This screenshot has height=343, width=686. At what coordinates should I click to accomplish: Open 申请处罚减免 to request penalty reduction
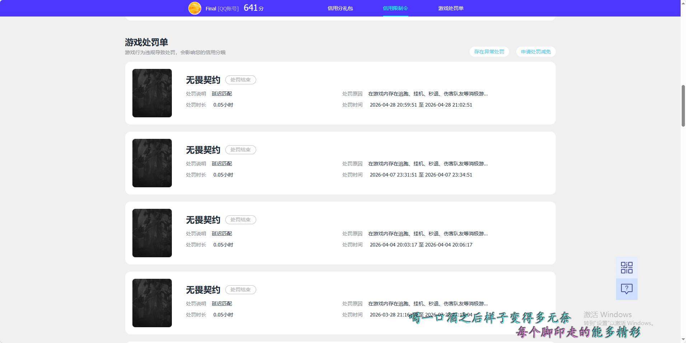tap(535, 52)
